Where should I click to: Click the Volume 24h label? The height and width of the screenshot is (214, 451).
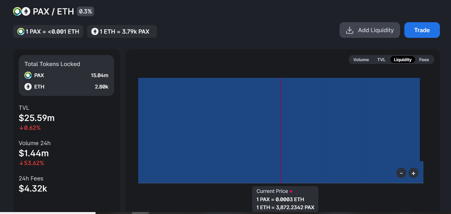[x=35, y=143]
